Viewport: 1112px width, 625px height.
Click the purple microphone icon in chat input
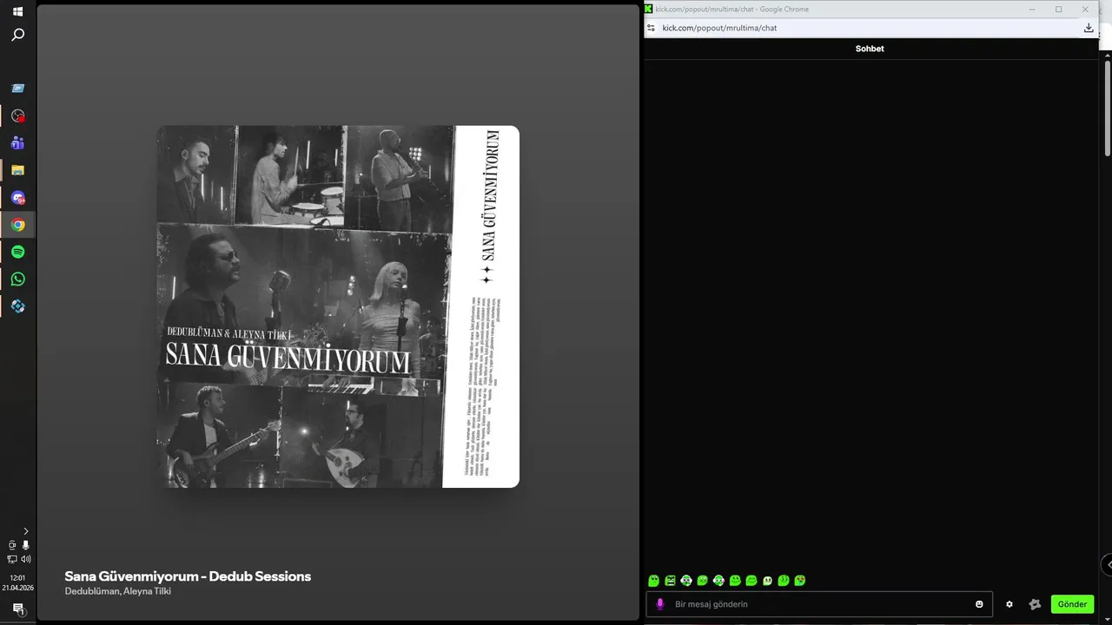[x=660, y=604]
